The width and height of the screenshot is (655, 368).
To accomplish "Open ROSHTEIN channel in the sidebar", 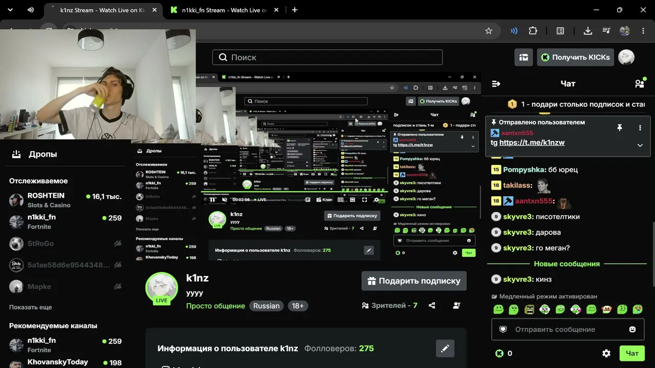I will [x=65, y=200].
